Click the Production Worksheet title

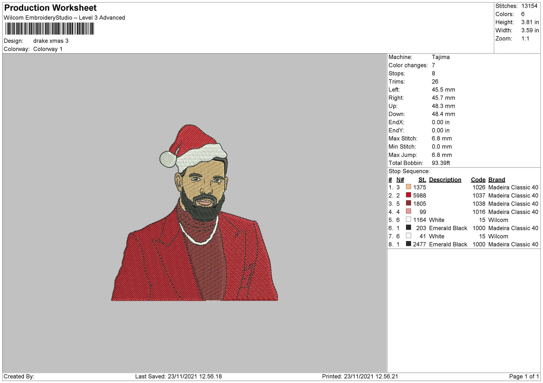[x=50, y=8]
